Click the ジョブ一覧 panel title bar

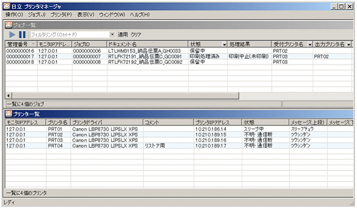[179, 25]
